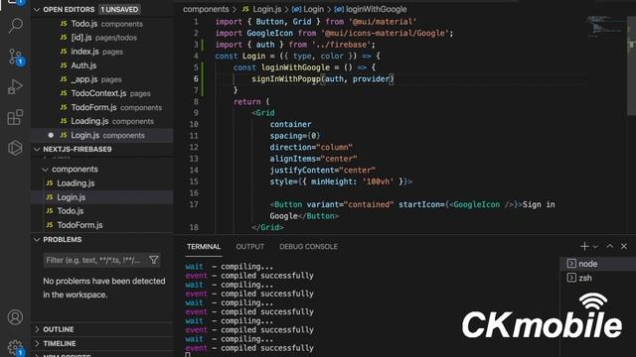Collapse the Open Editors section
This screenshot has width=636, height=357.
pos(37,9)
